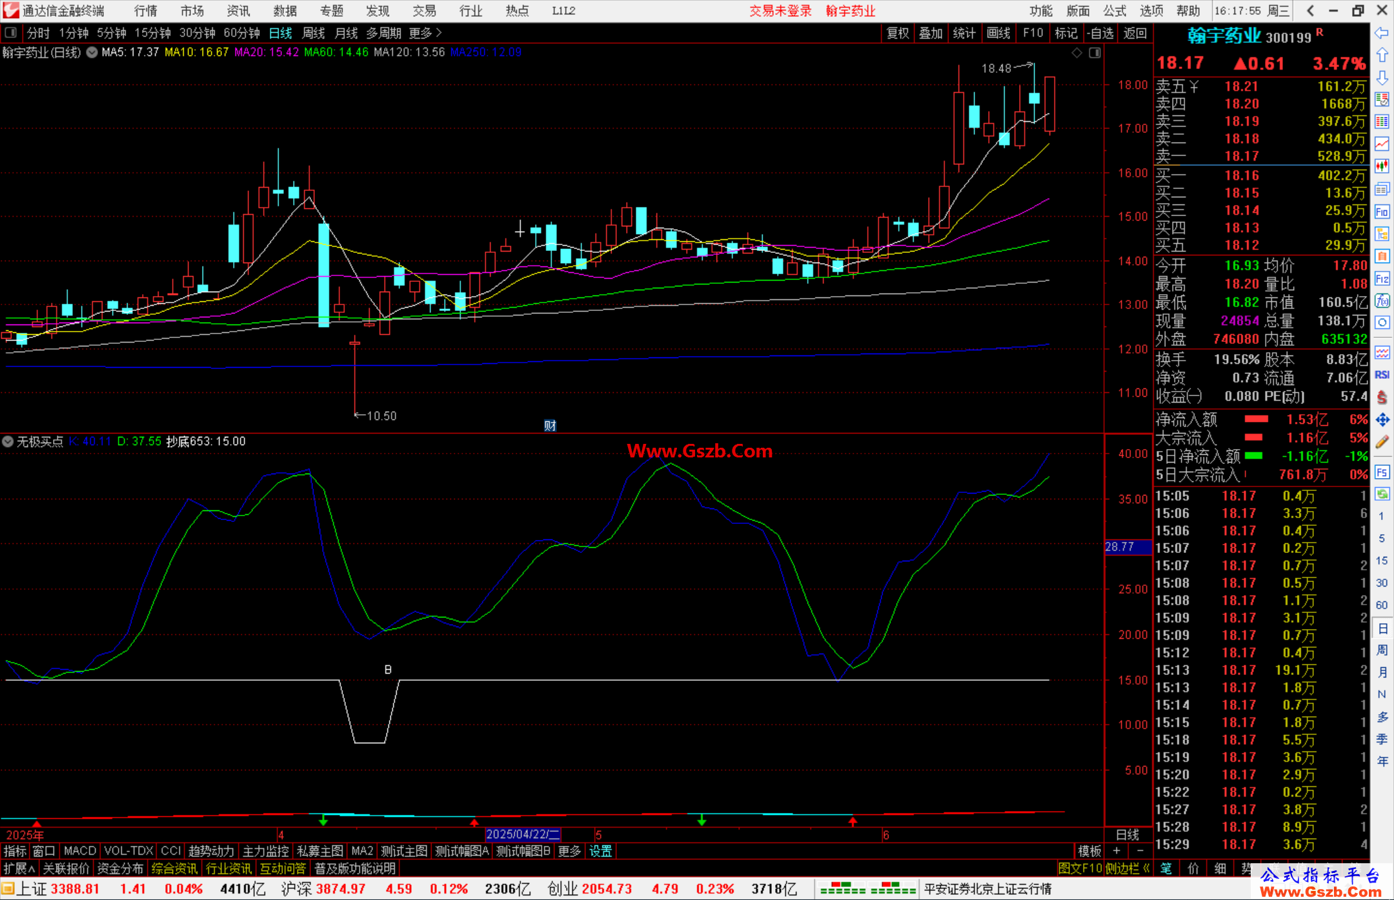Click the date marker 2025/04/22/二 on the timeline
1394x900 pixels.
pyautogui.click(x=523, y=834)
